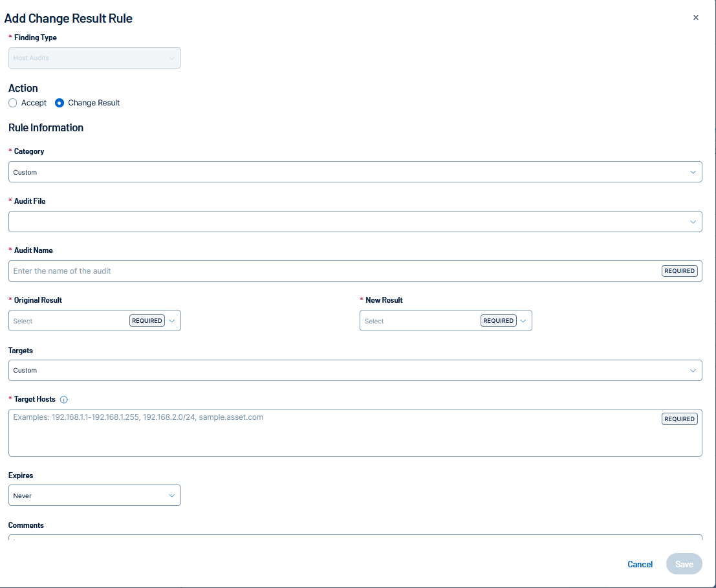Click the Targets chevron arrow icon
Screen dimensions: 716x588
(x=693, y=370)
